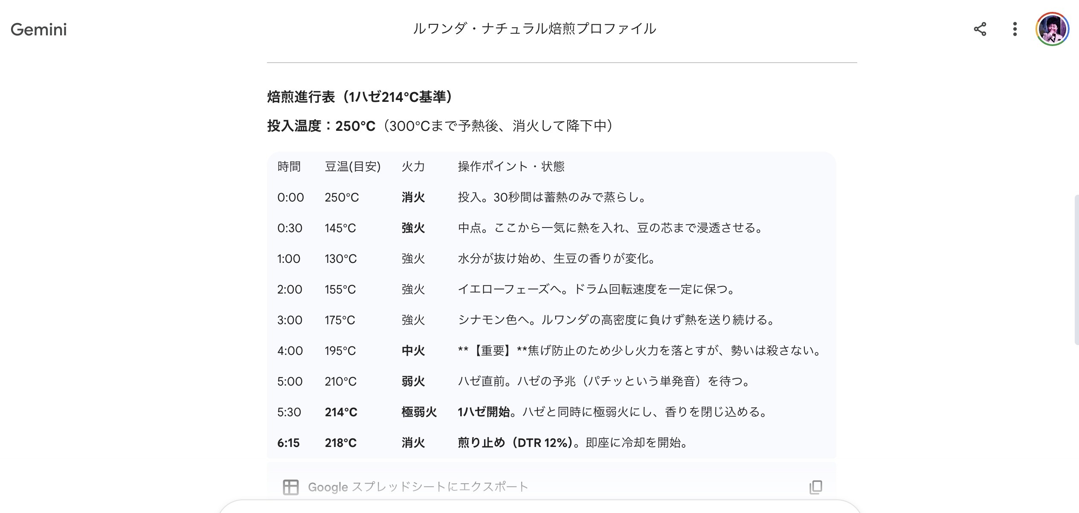This screenshot has width=1079, height=513.
Task: Click the bold 1ハゼ開始 text
Action: 483,412
